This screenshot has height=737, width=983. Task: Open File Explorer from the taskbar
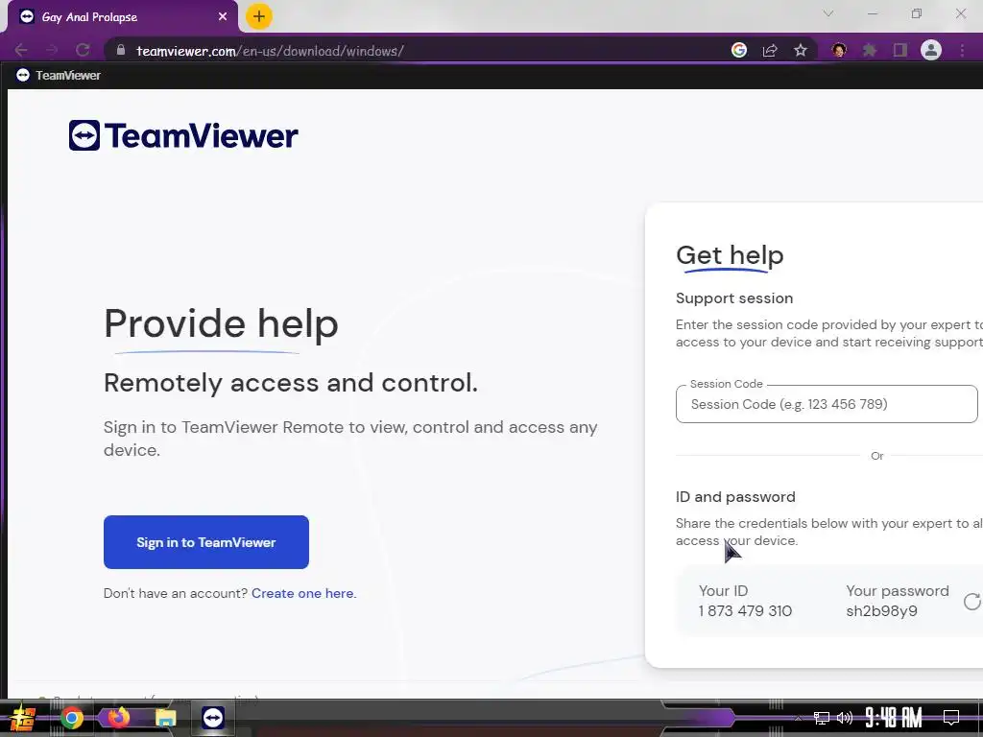coord(165,718)
